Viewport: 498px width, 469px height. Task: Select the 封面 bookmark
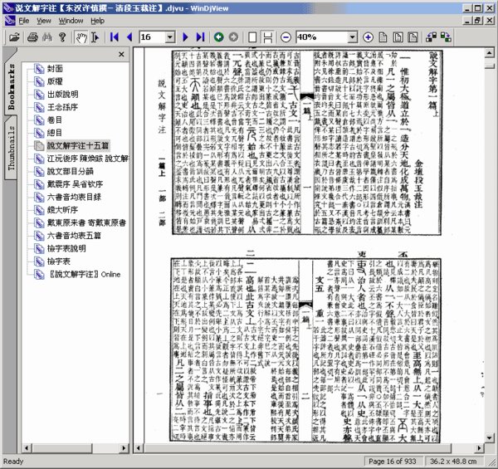tap(56, 70)
